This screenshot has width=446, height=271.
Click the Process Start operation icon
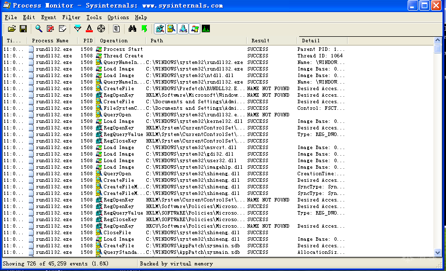pyautogui.click(x=99, y=49)
